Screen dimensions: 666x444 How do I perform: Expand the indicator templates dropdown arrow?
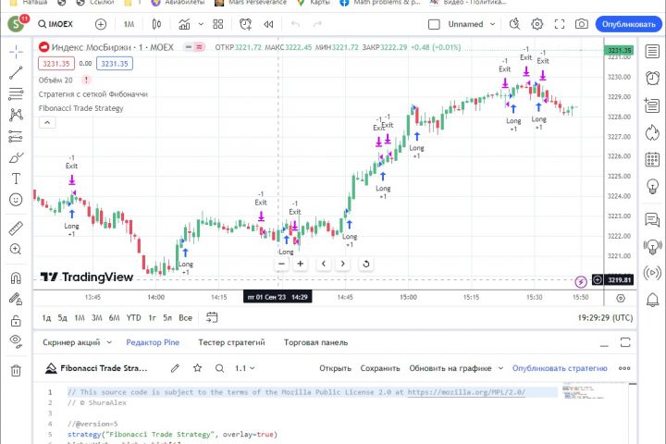(x=201, y=24)
